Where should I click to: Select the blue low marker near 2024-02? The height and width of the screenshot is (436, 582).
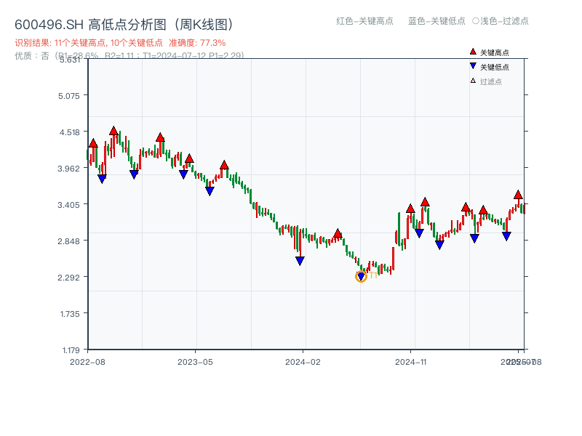[300, 261]
